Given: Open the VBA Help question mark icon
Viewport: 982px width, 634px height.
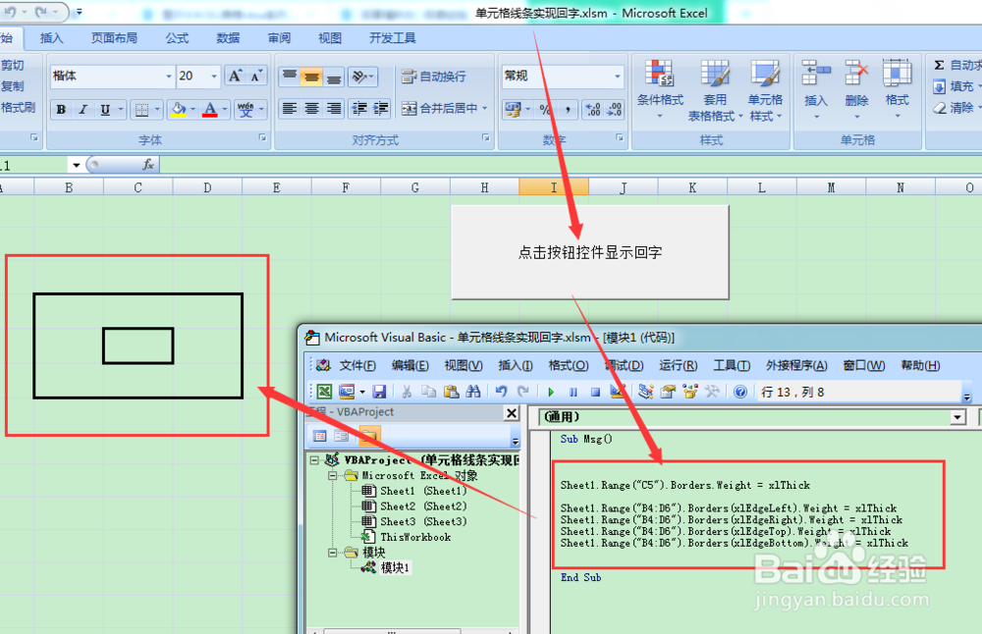Looking at the screenshot, I should click(740, 392).
